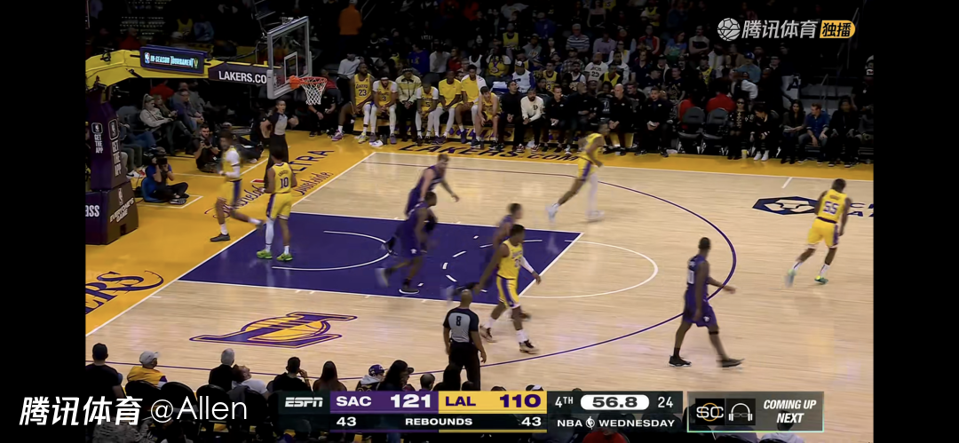Select the SportsCenter SC logo
959x443 pixels.
coord(710,411)
